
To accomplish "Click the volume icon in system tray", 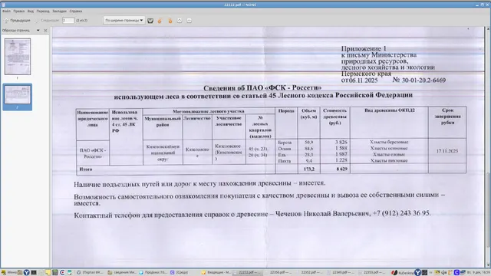I will pos(444,273).
